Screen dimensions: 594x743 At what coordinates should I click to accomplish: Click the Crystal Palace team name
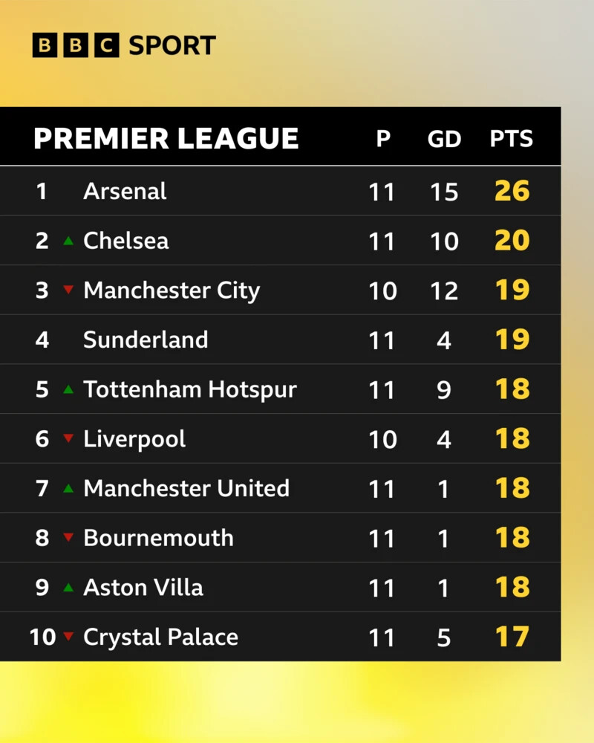(160, 637)
